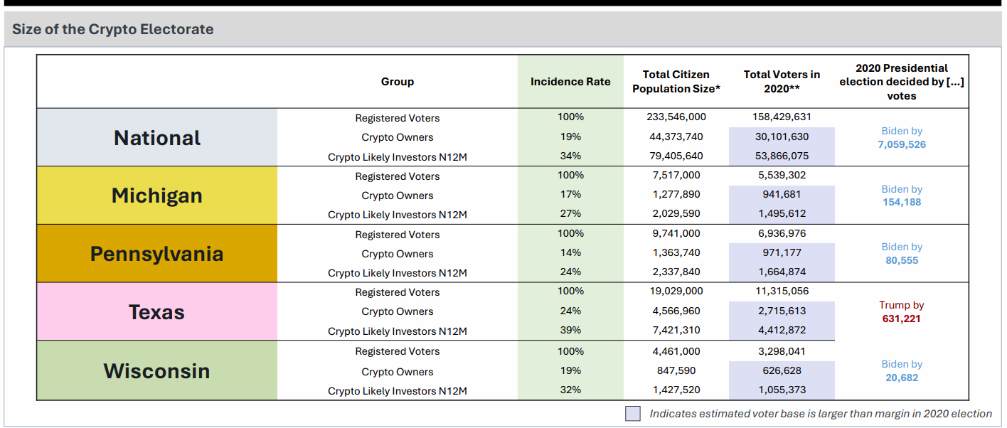Click Michigan crypto owners incidence rate 17%
This screenshot has width=1007, height=428.
570,194
